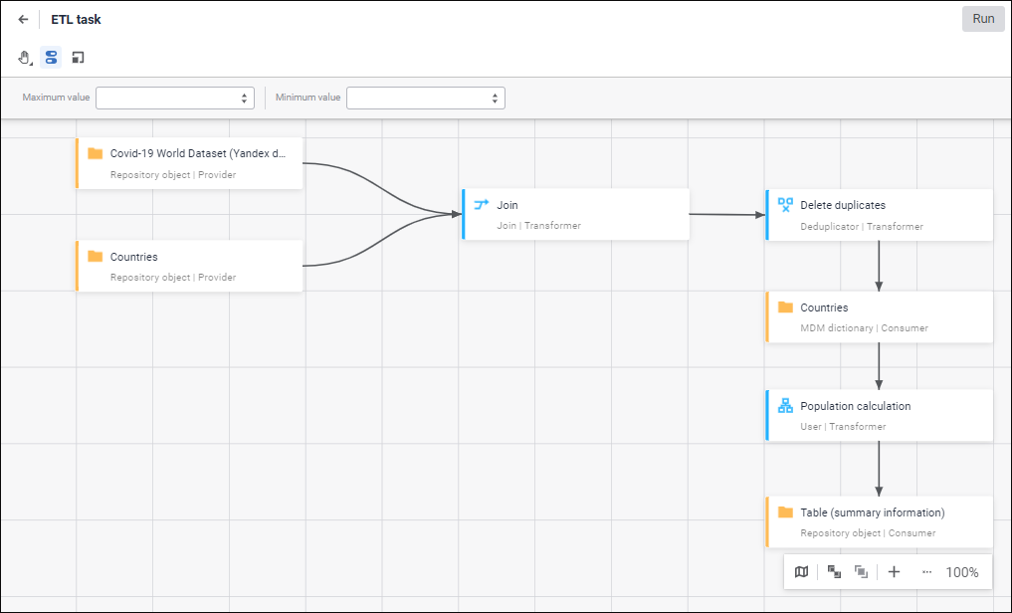Click the Population calculation node icon

pos(785,406)
